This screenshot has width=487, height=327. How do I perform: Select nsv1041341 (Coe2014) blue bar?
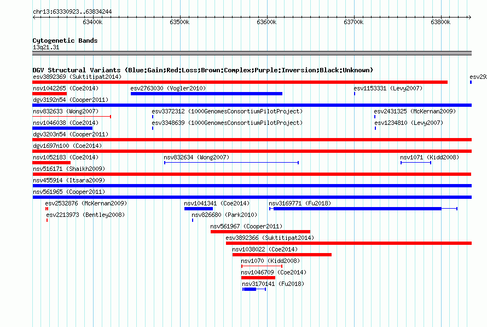coord(199,209)
